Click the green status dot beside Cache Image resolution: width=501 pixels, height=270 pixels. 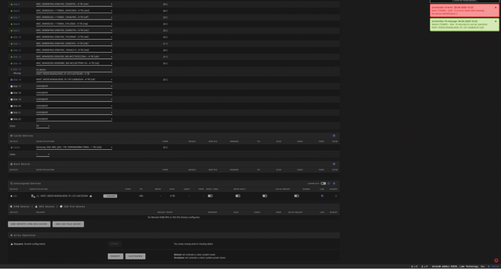click(12, 148)
